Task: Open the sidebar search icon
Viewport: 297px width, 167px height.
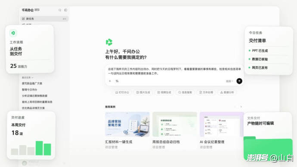Action: click(60, 10)
